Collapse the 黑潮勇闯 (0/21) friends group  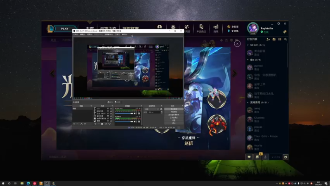click(x=248, y=103)
